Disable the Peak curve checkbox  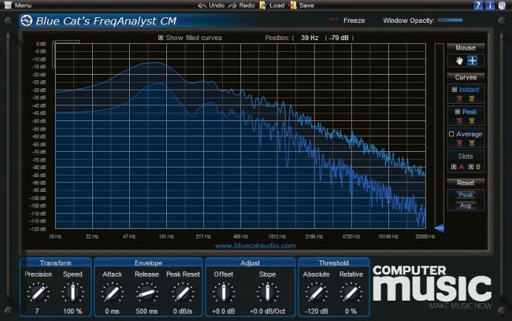458,112
